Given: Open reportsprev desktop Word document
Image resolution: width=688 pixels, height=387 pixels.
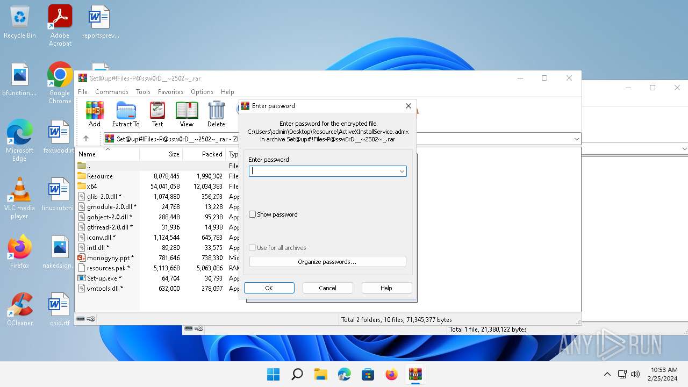Looking at the screenshot, I should pyautogui.click(x=101, y=21).
